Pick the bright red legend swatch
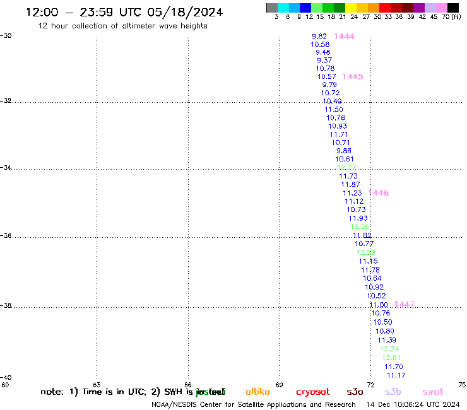 [385, 8]
